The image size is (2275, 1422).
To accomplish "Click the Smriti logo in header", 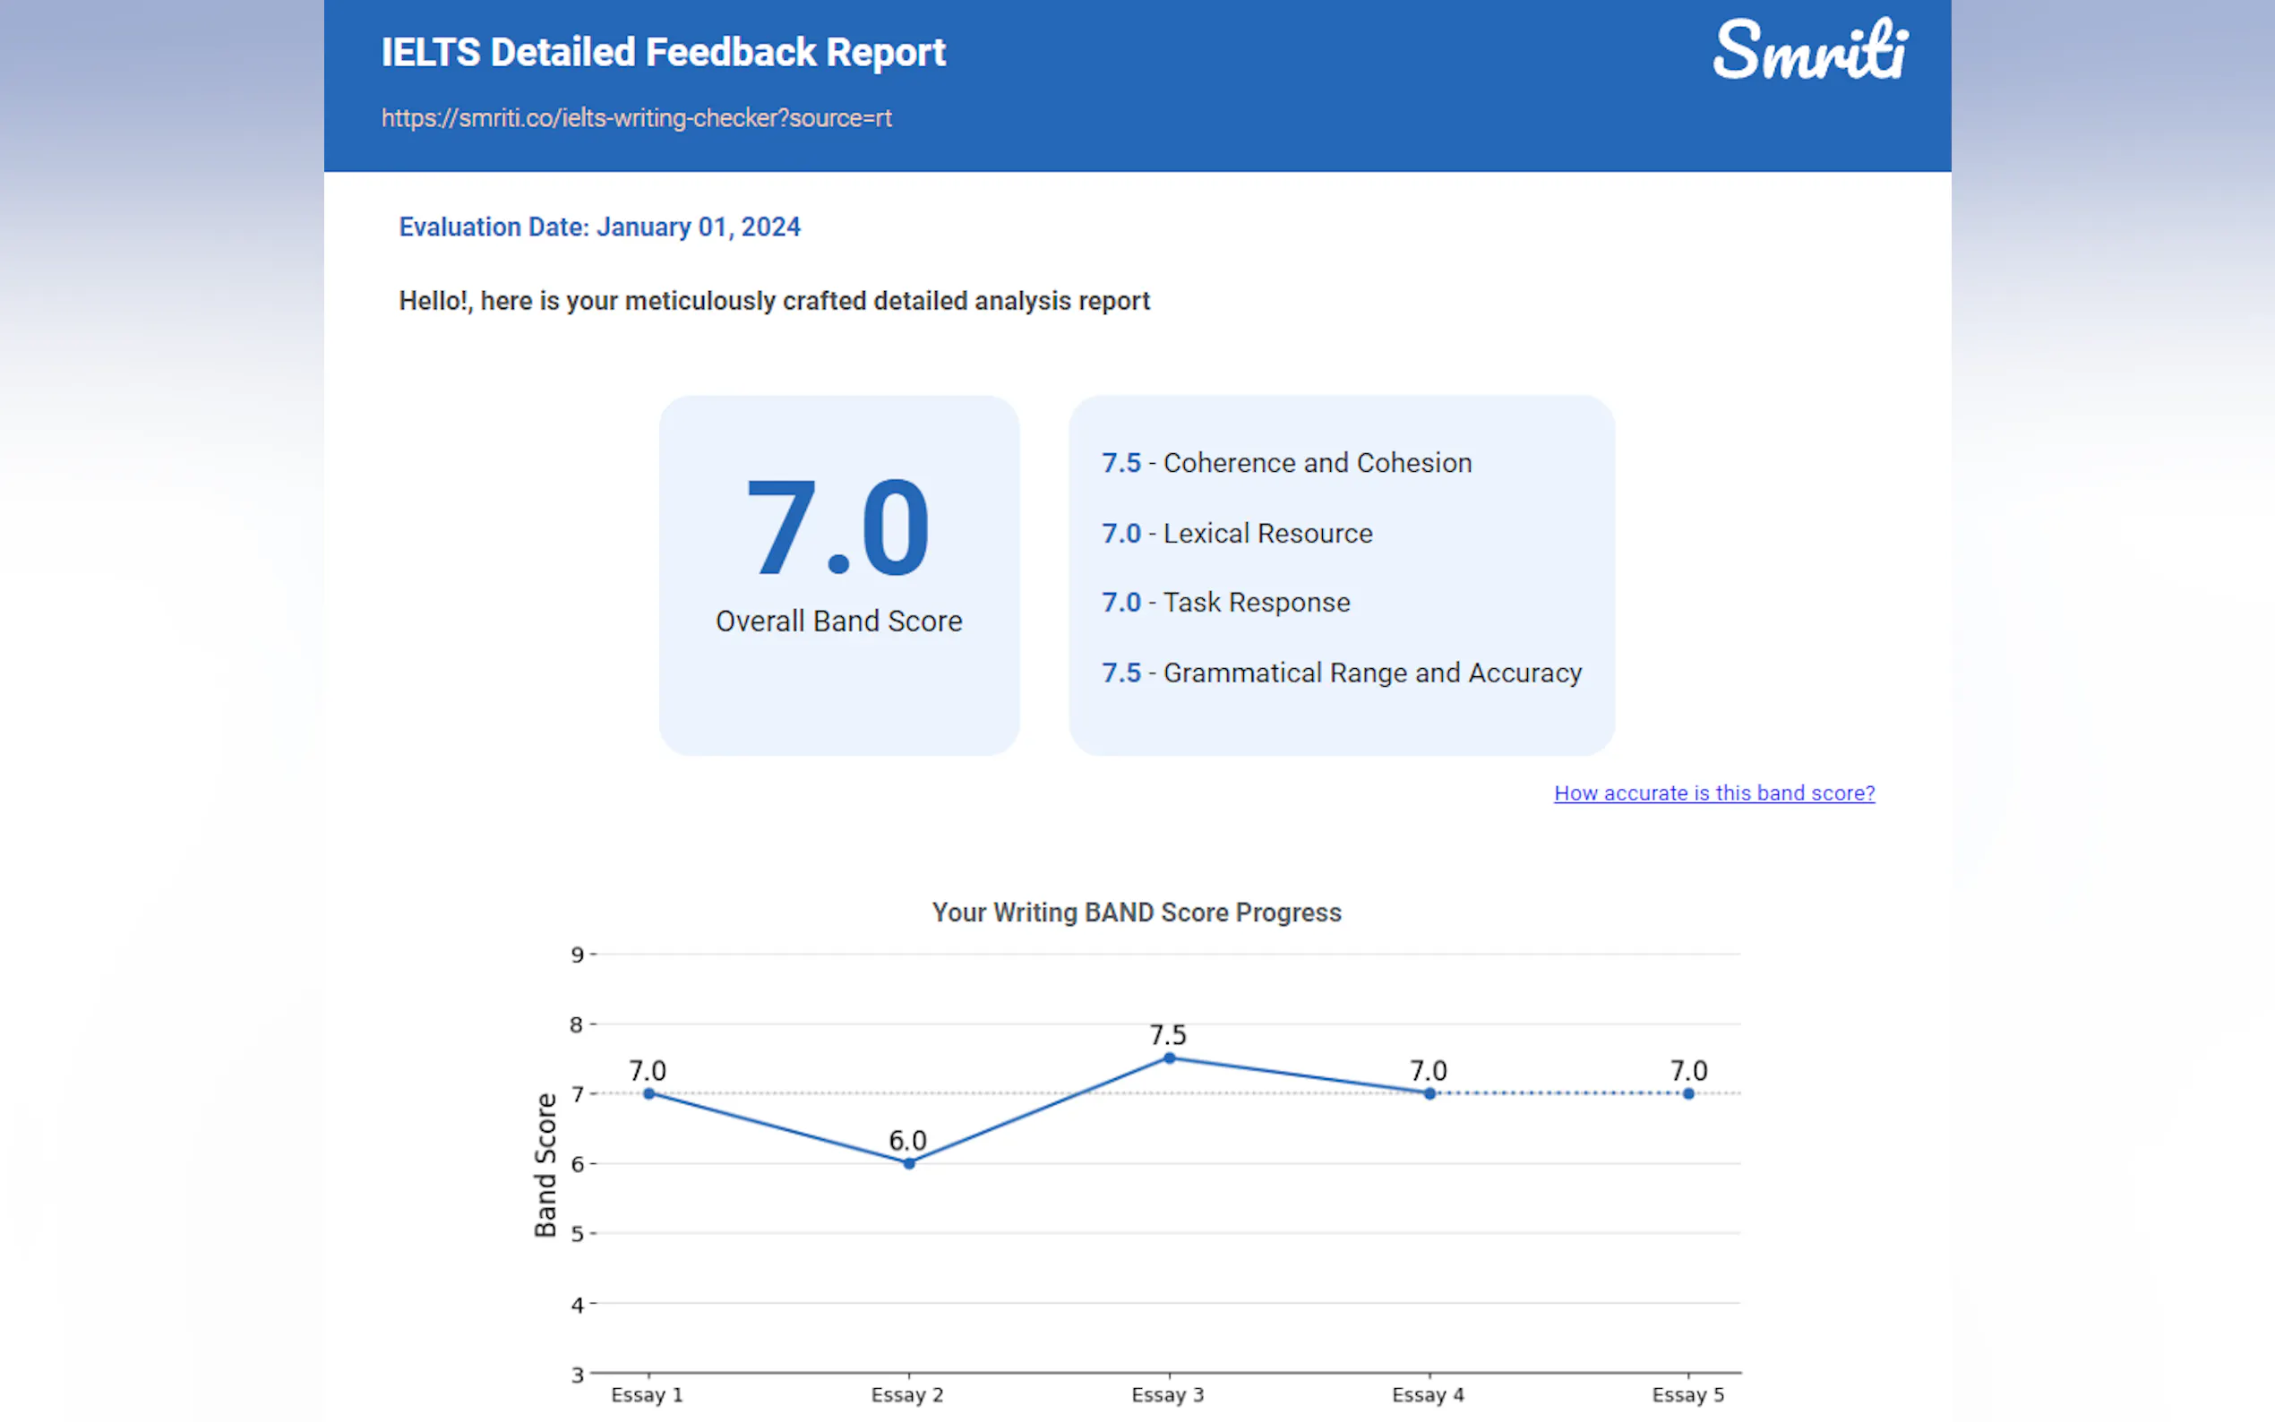I will pyautogui.click(x=1809, y=51).
